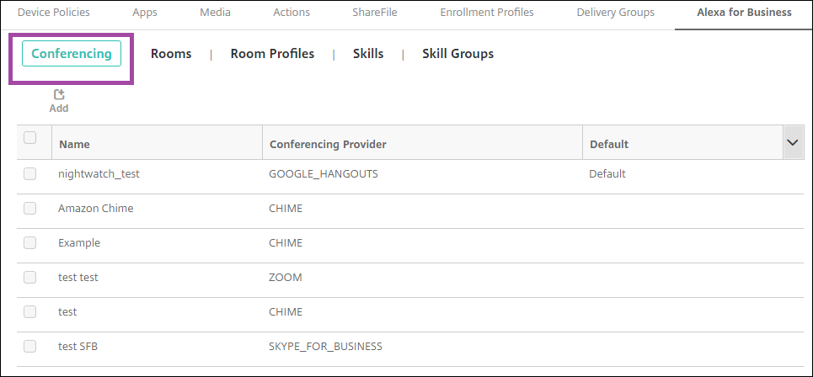Click the Add conferencing provider icon
813x377 pixels.
[59, 96]
